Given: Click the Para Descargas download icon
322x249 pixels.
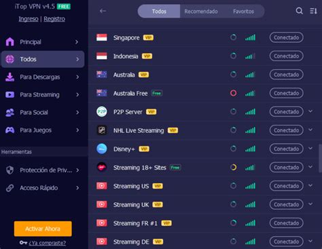Looking at the screenshot, I should (10, 77).
